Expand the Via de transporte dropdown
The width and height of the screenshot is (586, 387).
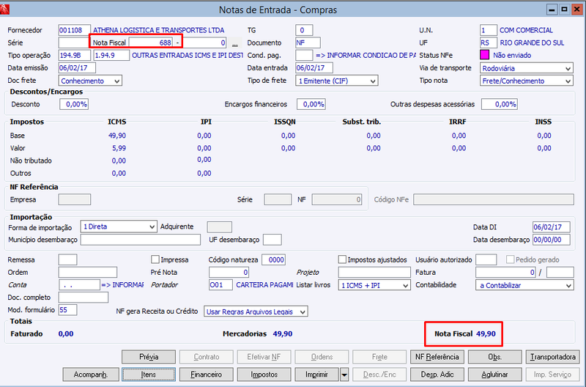527,68
